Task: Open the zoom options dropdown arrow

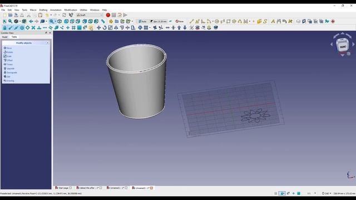Action: pos(56,21)
